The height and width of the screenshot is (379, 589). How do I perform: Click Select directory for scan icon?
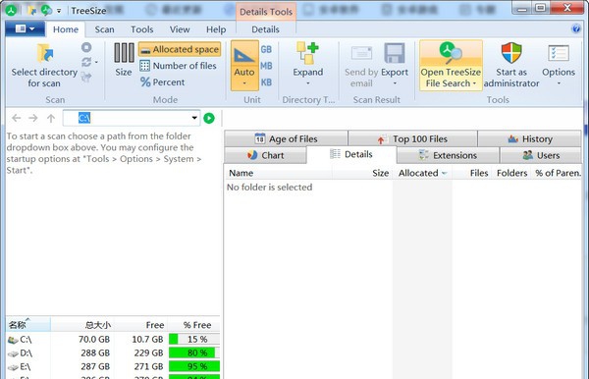(45, 54)
